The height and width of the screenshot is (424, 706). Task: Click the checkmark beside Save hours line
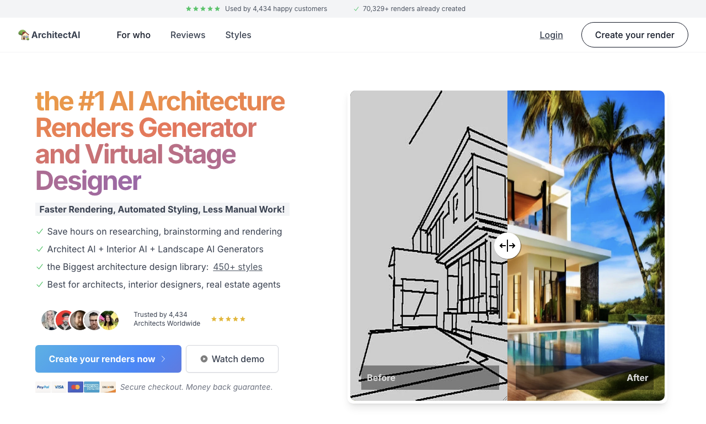(x=40, y=231)
